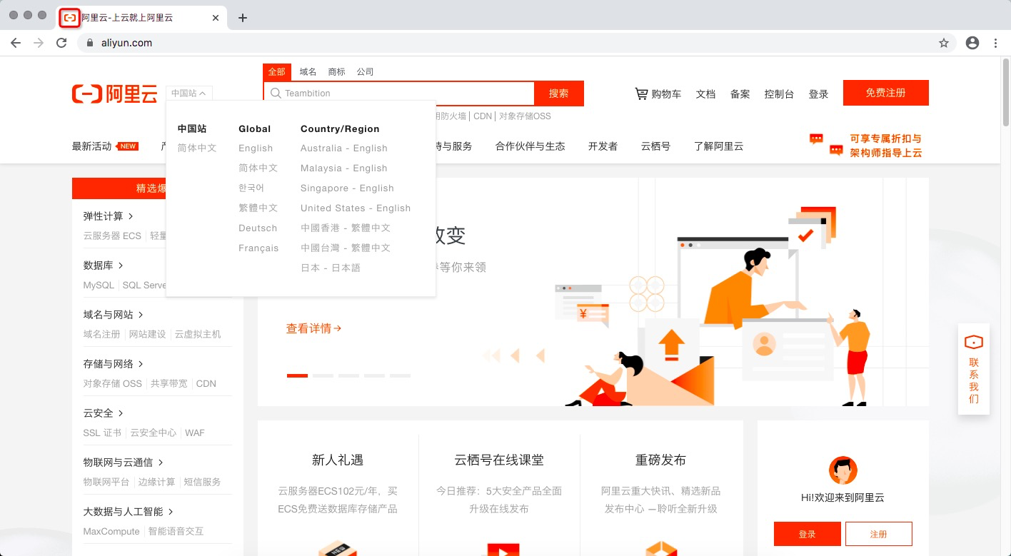Click the forward arrow in the browser

click(x=39, y=43)
